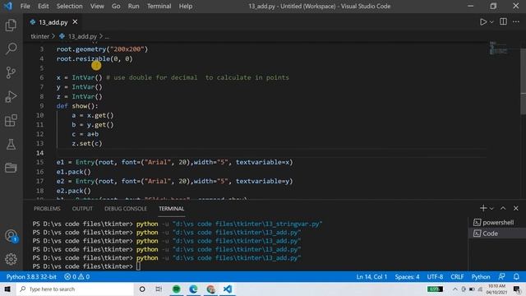Maximize the panel size with chevron

(x=503, y=208)
